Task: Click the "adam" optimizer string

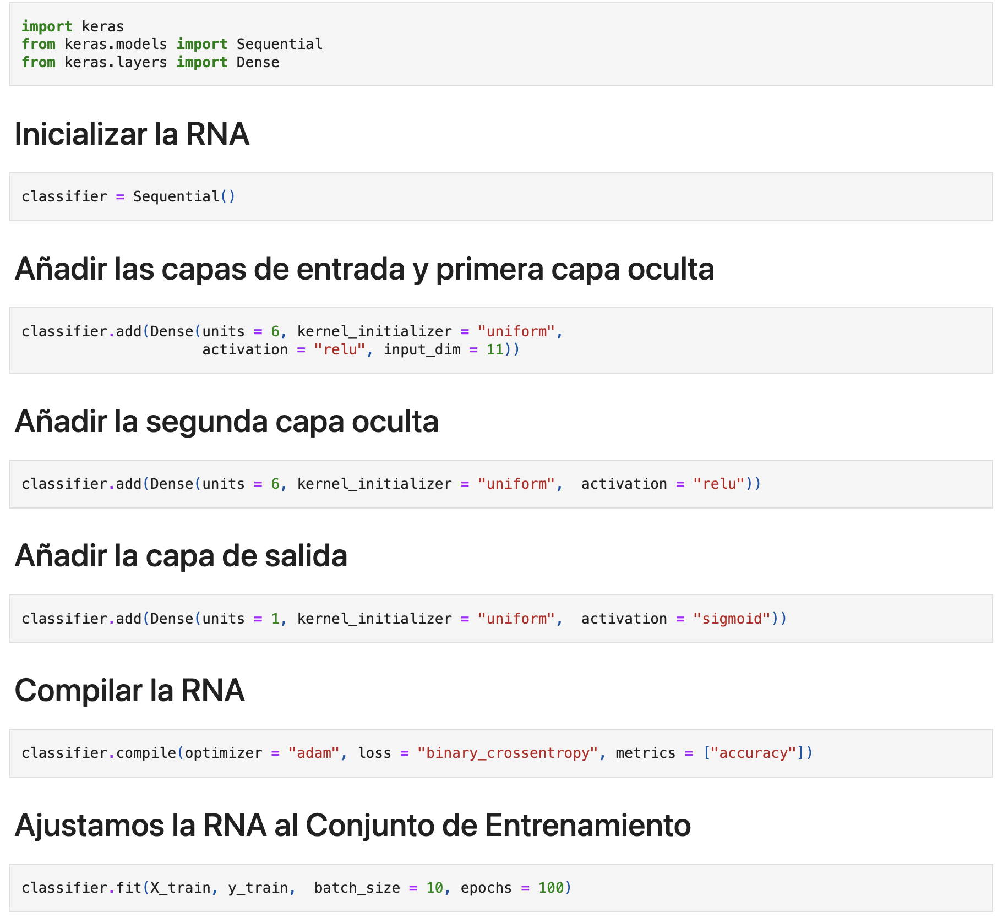Action: (x=314, y=753)
